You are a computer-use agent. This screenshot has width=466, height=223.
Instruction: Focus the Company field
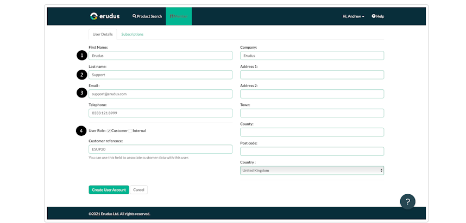click(312, 55)
